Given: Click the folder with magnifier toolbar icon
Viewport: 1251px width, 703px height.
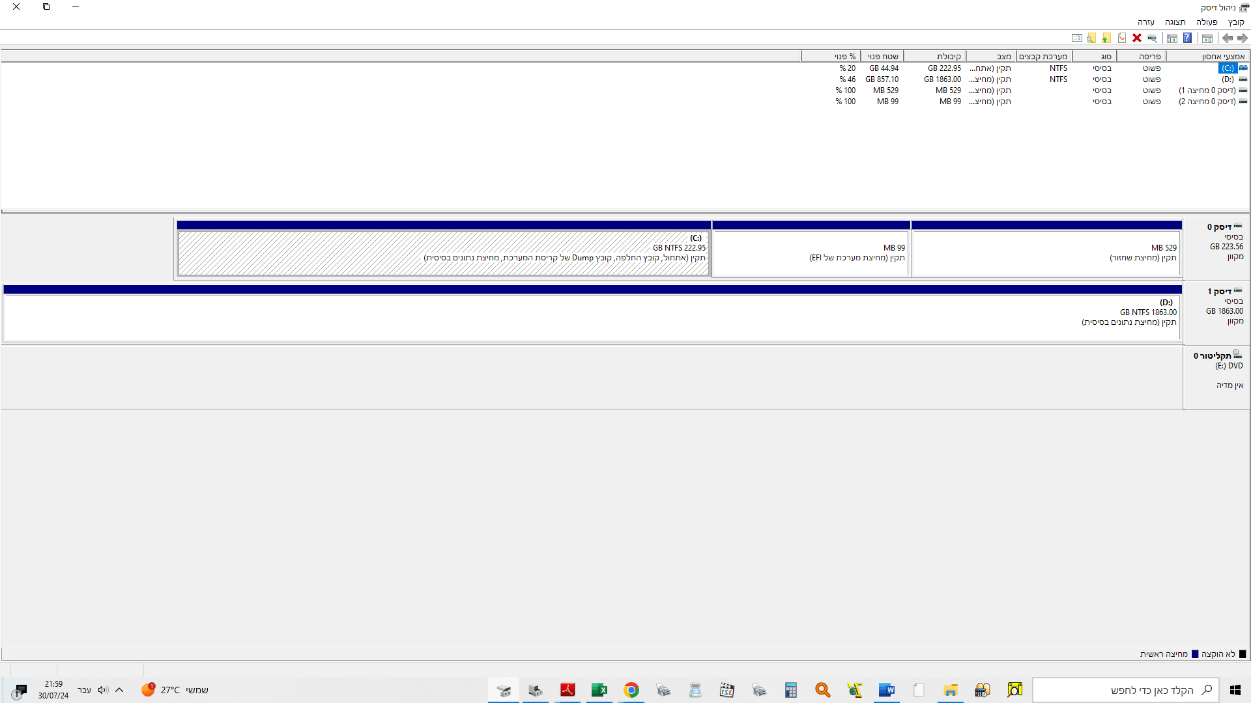Looking at the screenshot, I should tap(1091, 38).
